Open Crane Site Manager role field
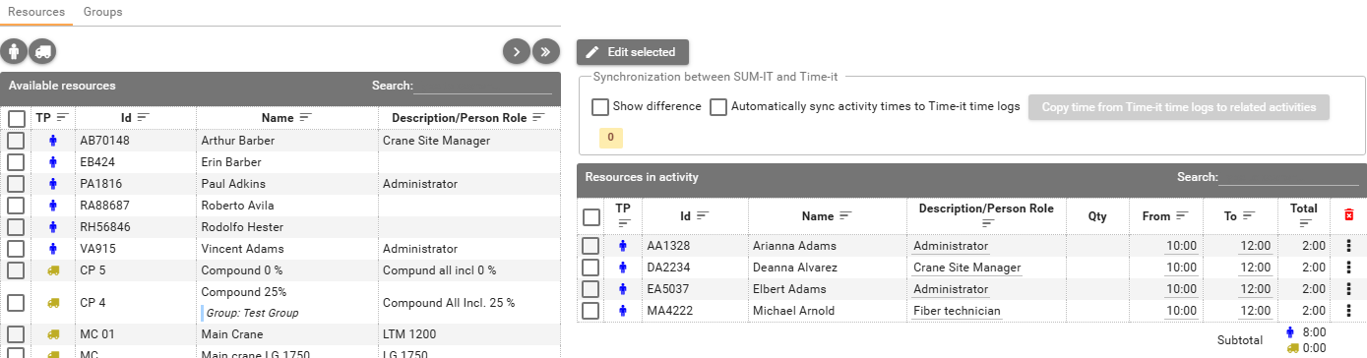 point(967,268)
